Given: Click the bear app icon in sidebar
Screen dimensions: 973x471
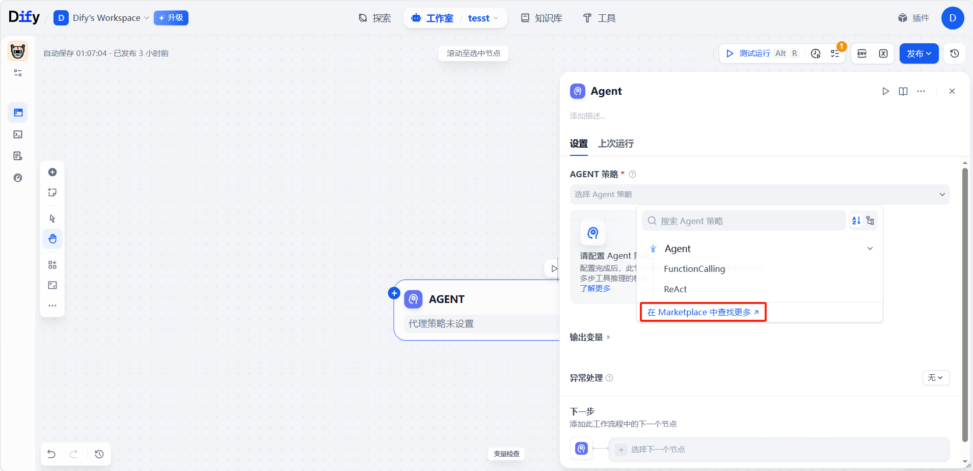Looking at the screenshot, I should [x=18, y=51].
